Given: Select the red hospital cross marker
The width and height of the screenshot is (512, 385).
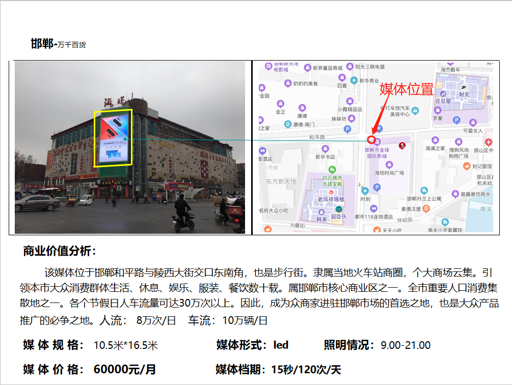Looking at the screenshot, I should 489,142.
